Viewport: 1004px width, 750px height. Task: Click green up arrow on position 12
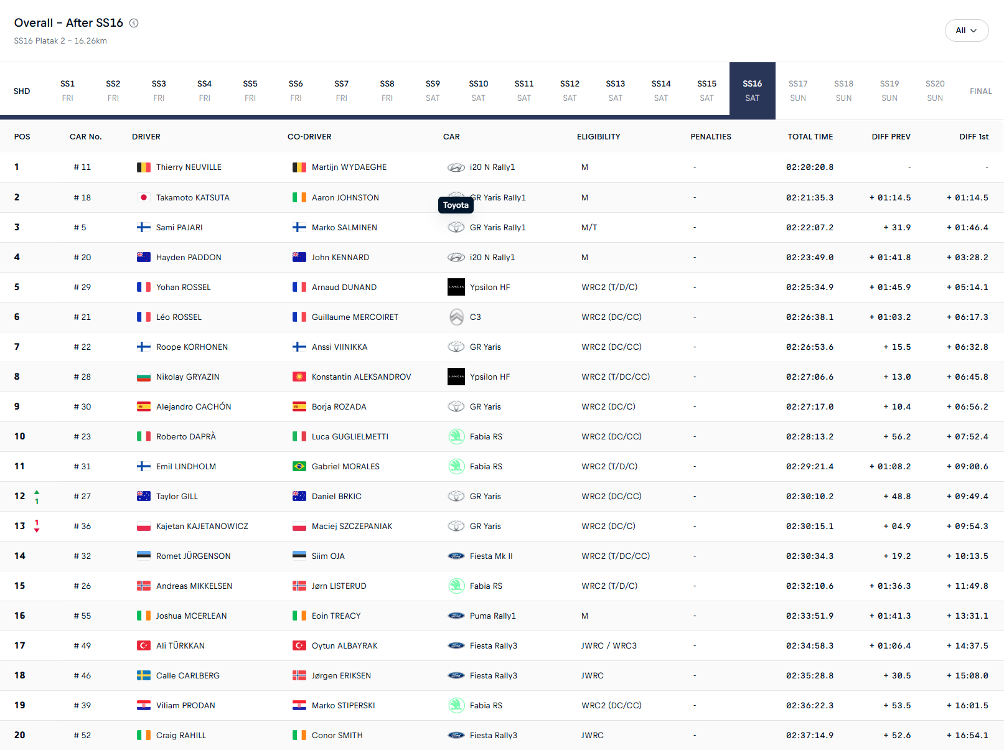click(x=37, y=492)
